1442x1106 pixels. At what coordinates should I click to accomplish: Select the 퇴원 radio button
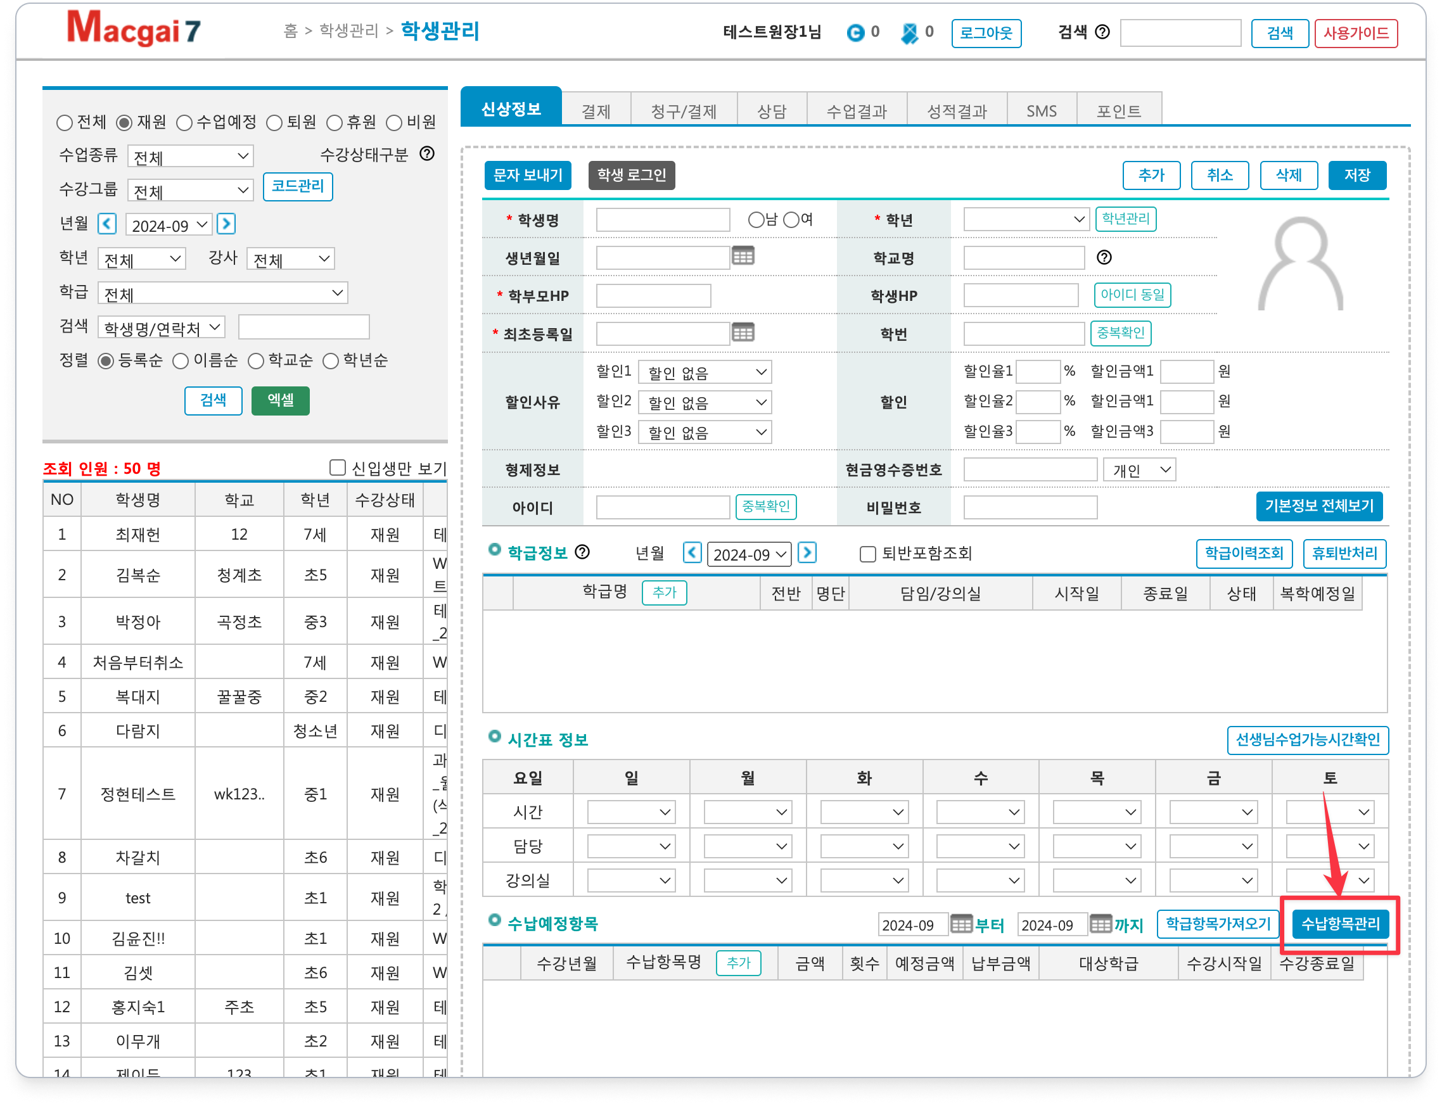coord(274,123)
